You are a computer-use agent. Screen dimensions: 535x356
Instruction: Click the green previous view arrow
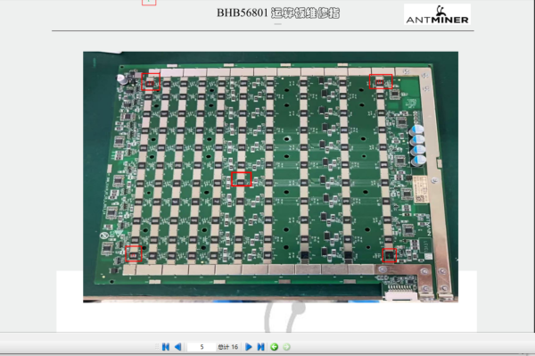[x=275, y=347]
